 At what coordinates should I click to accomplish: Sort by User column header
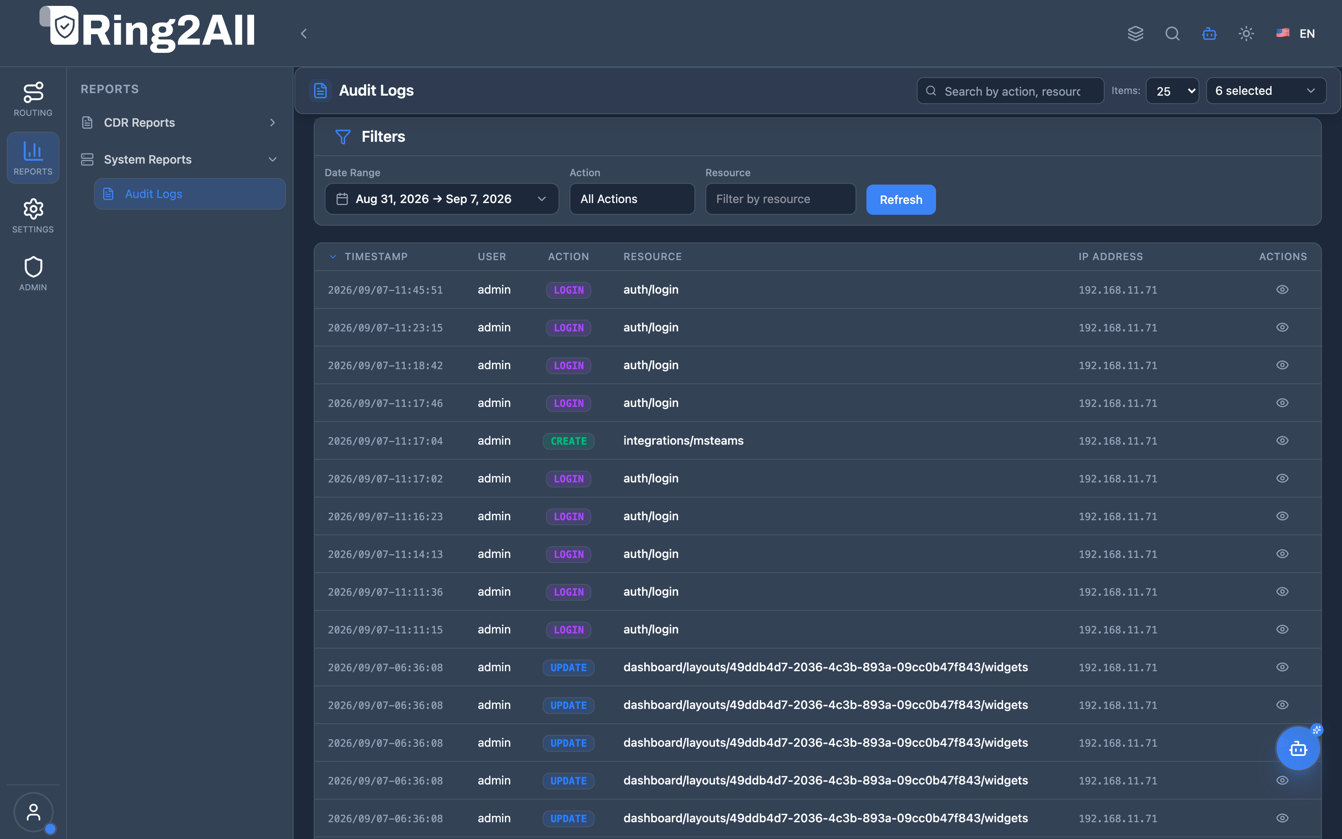tap(492, 256)
